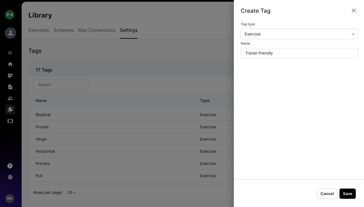Open the help question mark icon
Screen dimensions: 364x207
(x=10, y=166)
